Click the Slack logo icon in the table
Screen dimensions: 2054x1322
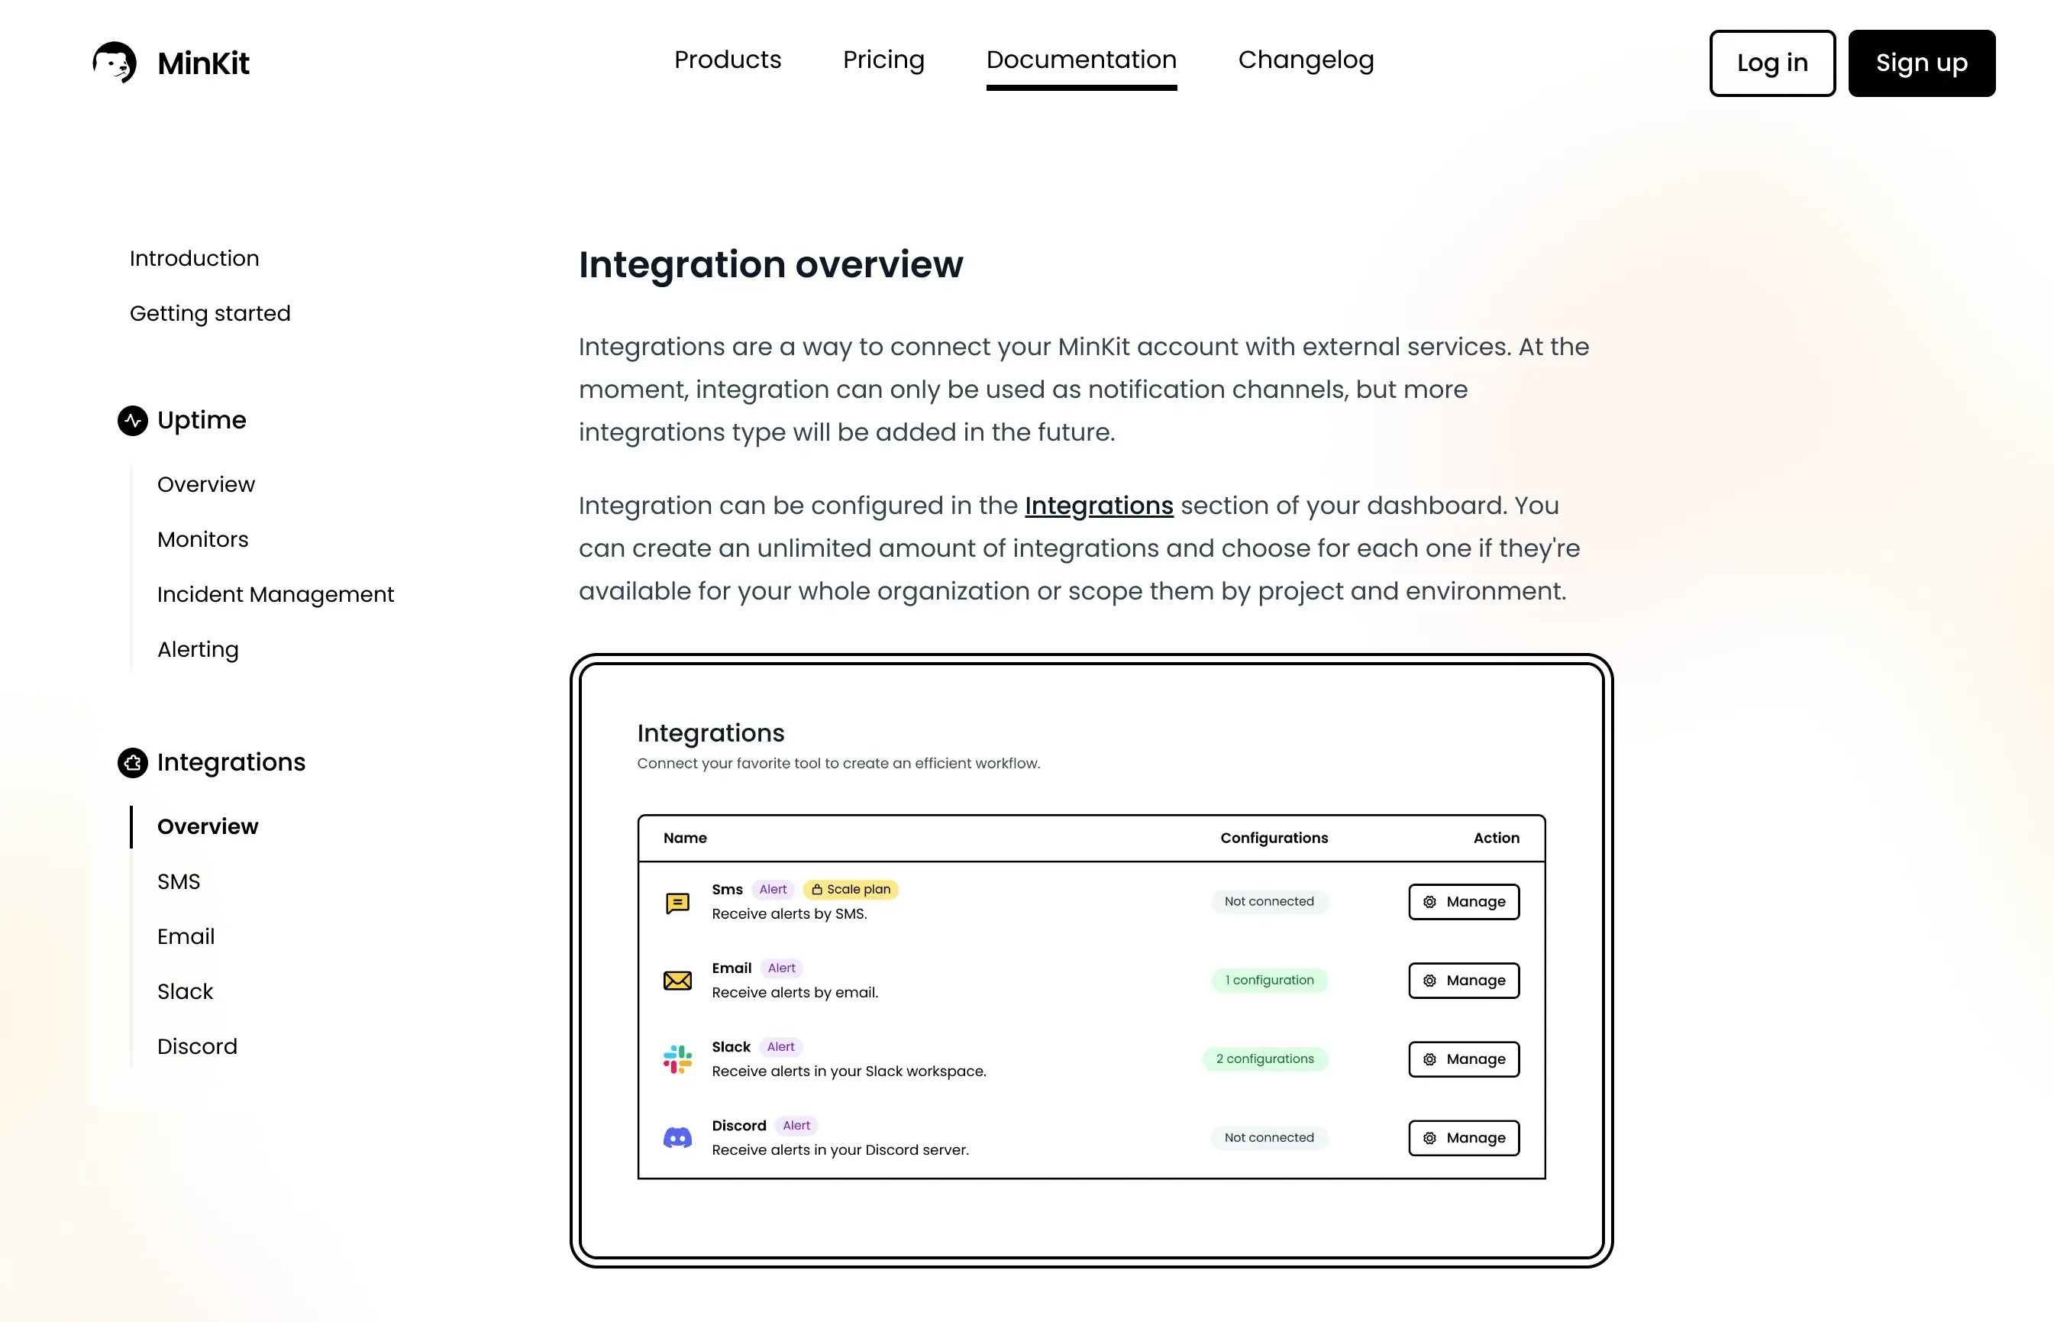tap(677, 1059)
